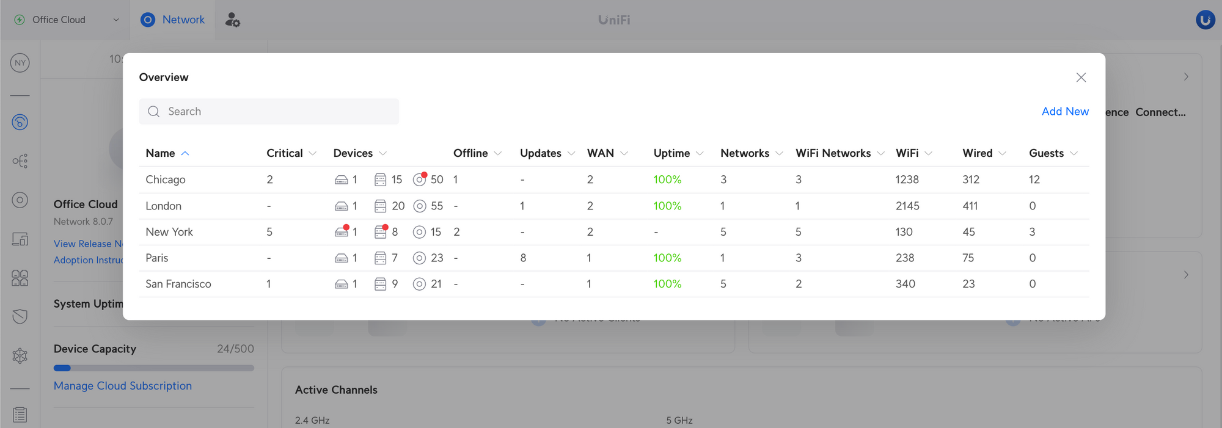Open the Topology icon in the sidebar

pos(20,161)
